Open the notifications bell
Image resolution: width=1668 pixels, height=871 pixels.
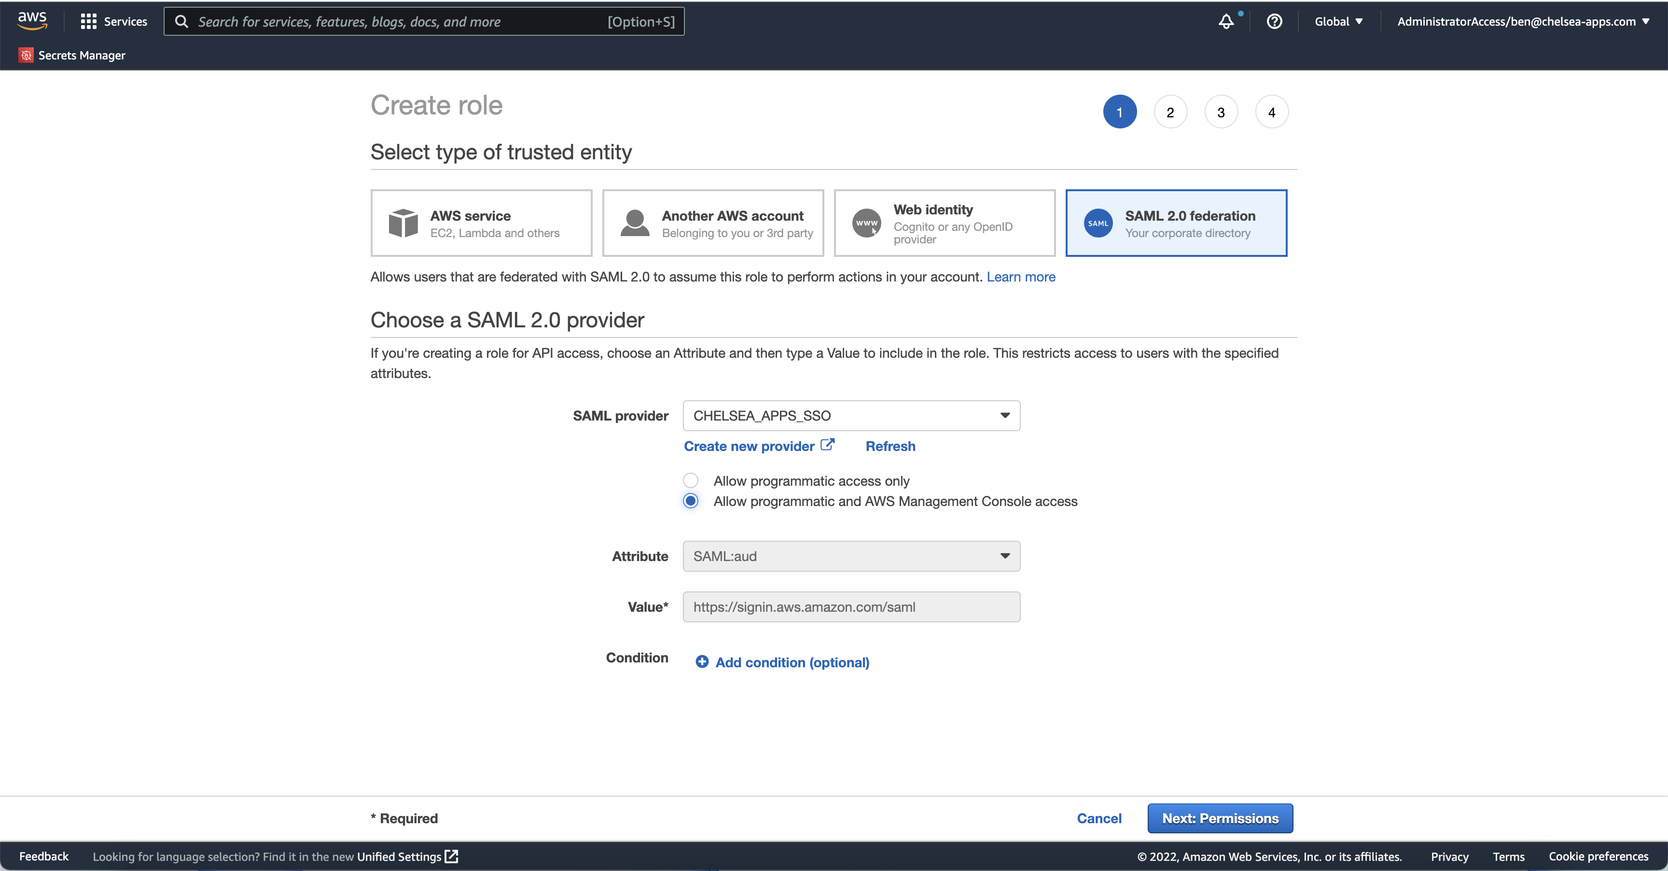point(1226,21)
